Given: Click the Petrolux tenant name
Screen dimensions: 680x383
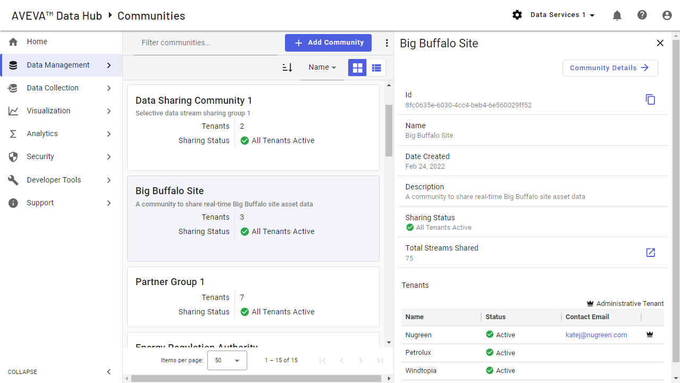Looking at the screenshot, I should pos(418,352).
